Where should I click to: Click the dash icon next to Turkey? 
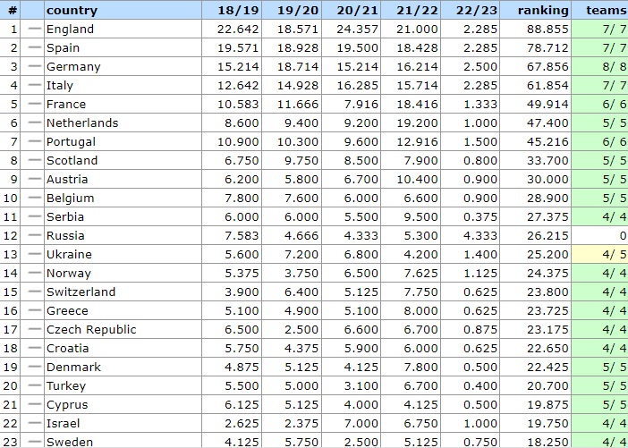pos(35,386)
